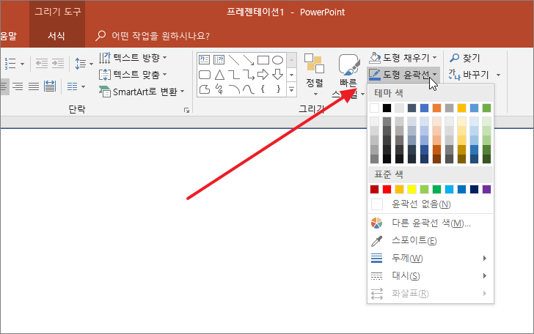
Task: Toggle right text alignment
Action: coord(18,86)
